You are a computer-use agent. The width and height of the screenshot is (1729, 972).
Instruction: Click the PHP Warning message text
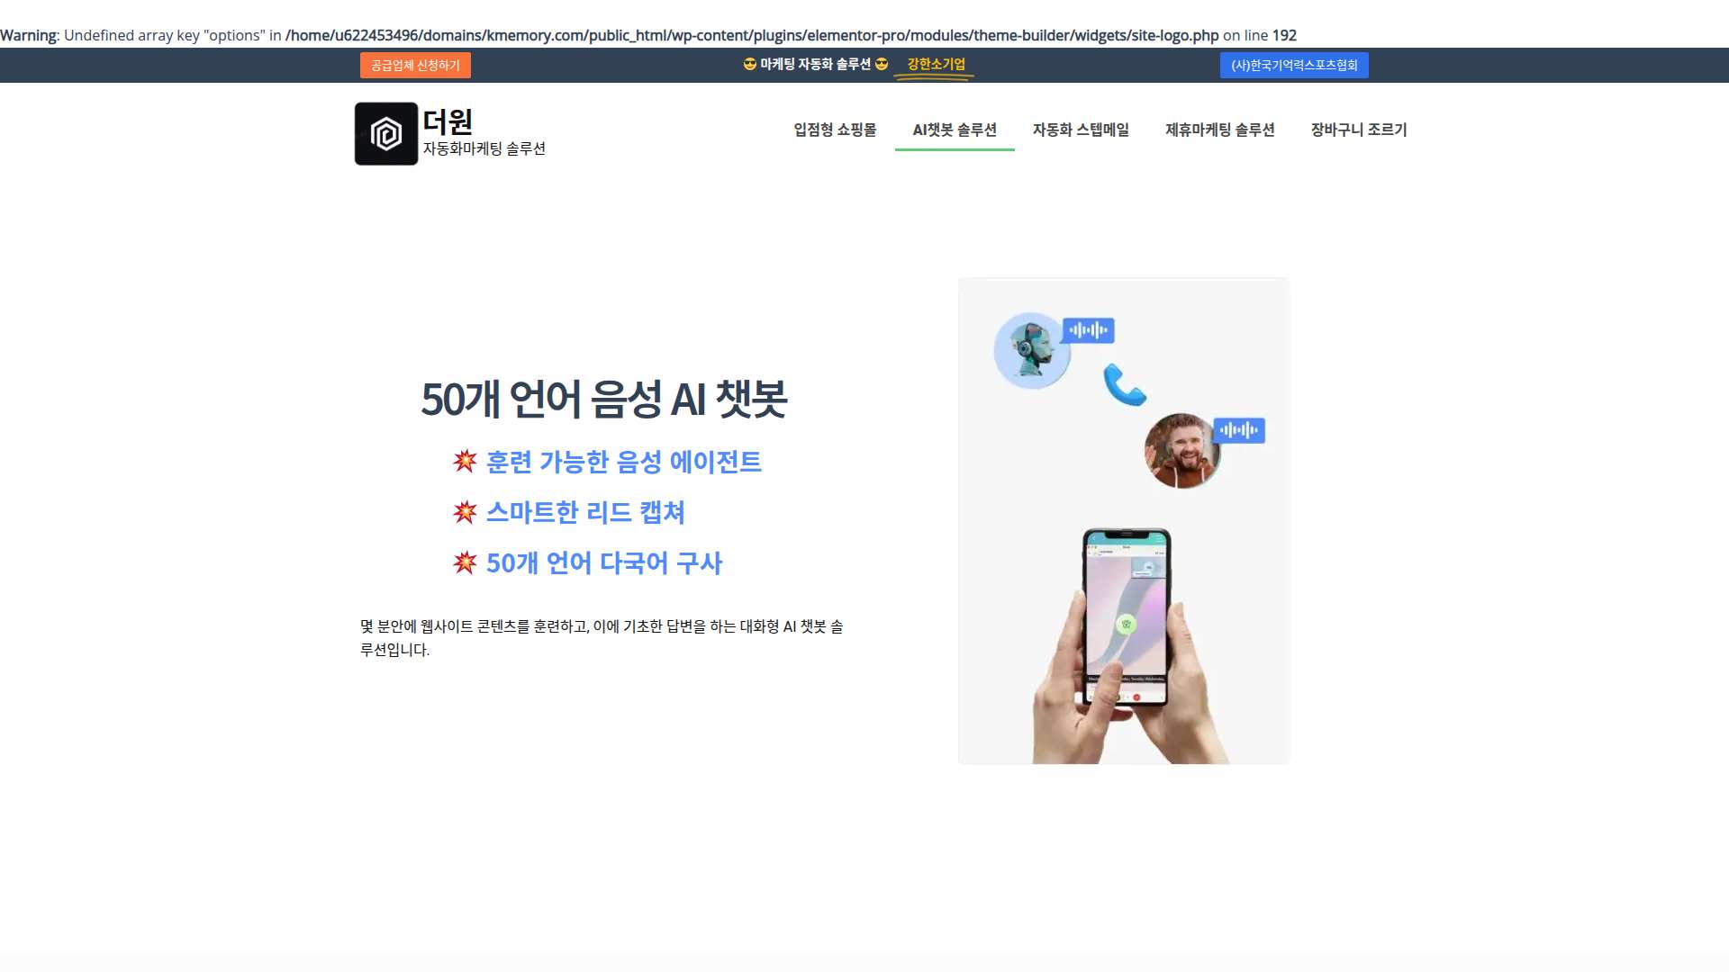648,35
